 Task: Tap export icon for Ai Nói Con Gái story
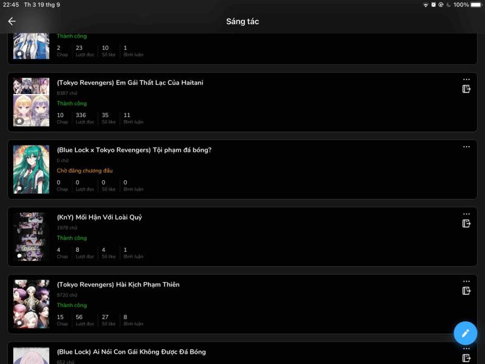coord(466,358)
